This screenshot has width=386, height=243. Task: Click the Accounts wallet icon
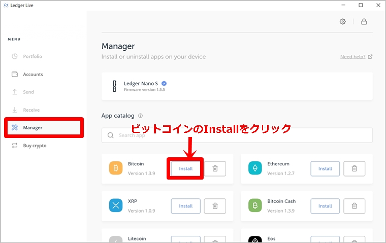point(15,74)
